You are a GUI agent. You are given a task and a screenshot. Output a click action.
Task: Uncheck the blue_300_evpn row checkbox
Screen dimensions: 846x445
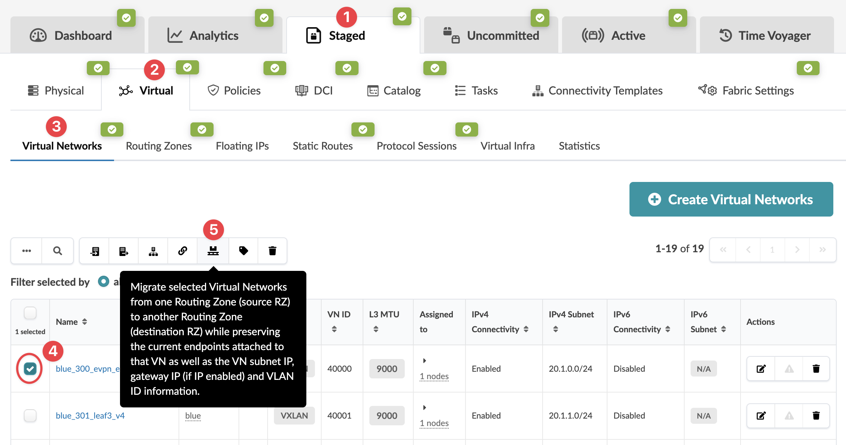(x=30, y=369)
